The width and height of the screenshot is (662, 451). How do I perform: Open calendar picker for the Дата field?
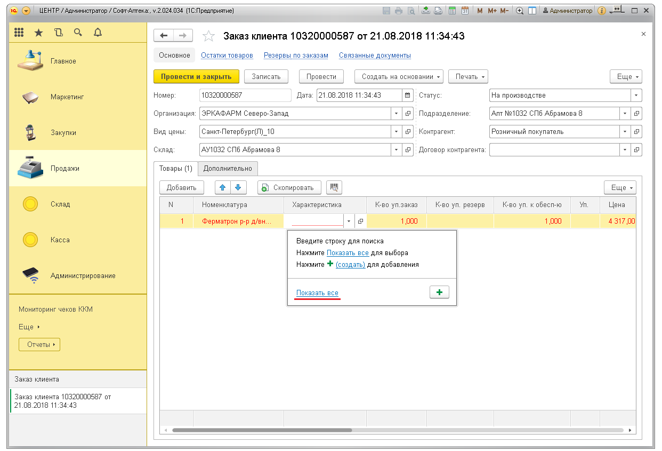coord(408,96)
